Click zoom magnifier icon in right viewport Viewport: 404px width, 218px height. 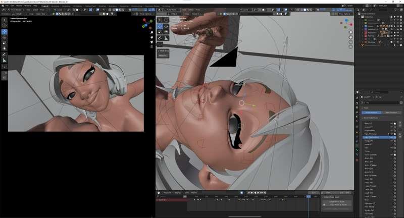350,32
